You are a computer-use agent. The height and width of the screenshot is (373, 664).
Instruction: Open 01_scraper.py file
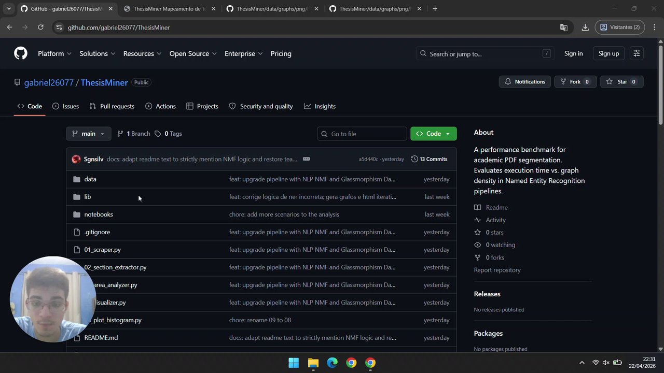pyautogui.click(x=103, y=250)
